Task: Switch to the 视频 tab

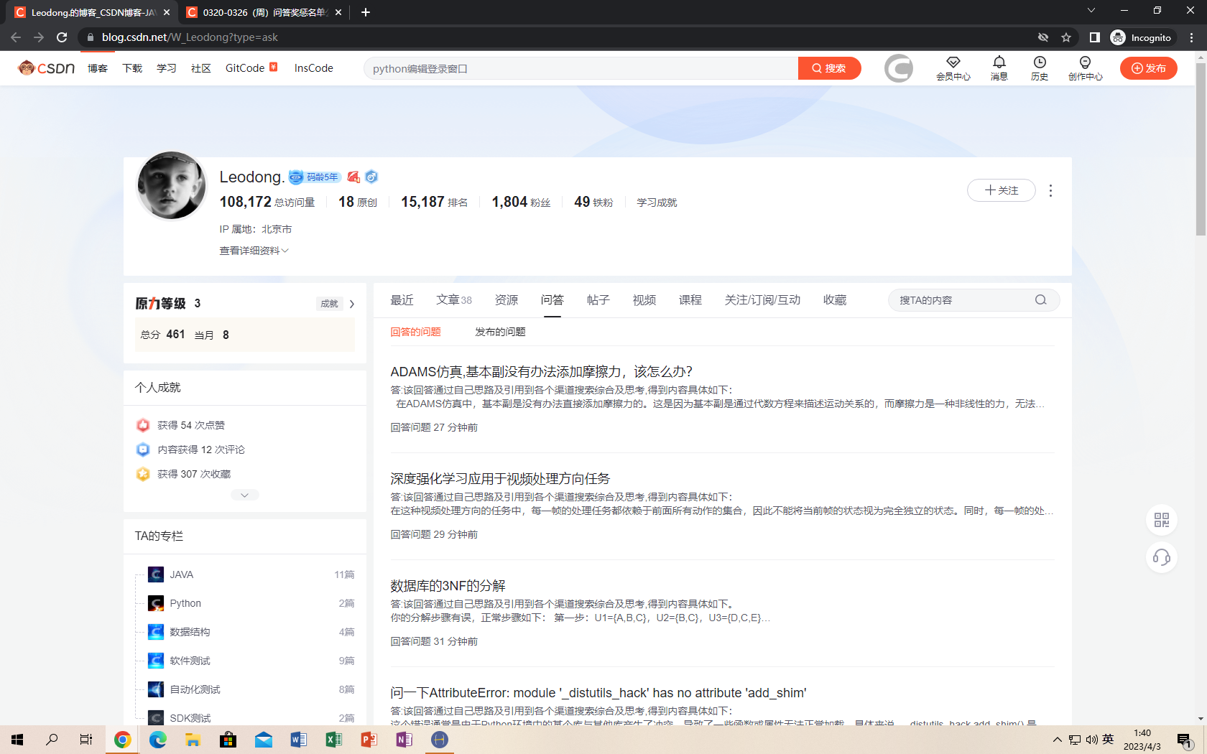Action: [644, 300]
